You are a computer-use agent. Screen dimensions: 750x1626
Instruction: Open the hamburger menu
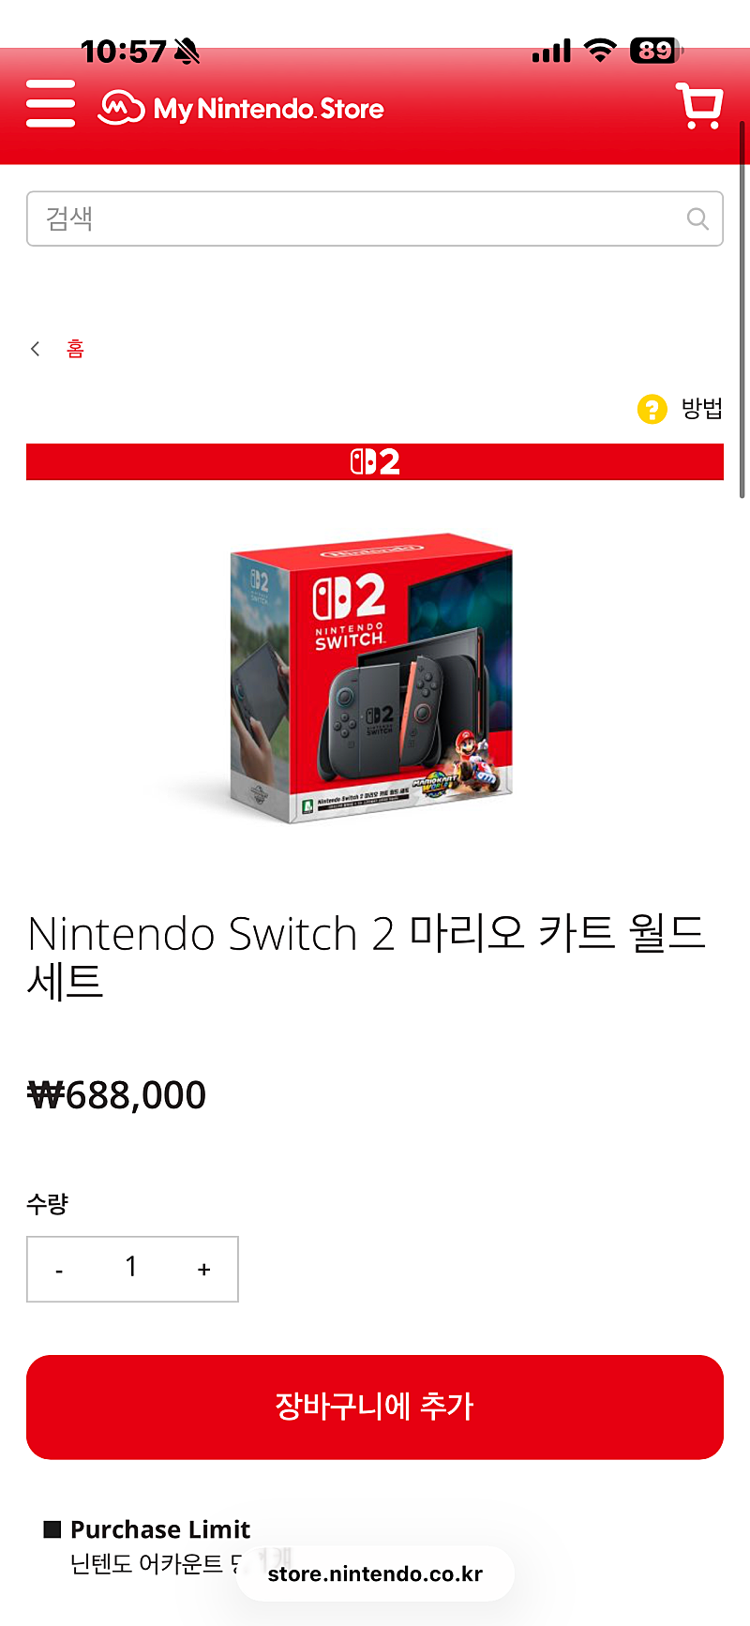point(51,103)
